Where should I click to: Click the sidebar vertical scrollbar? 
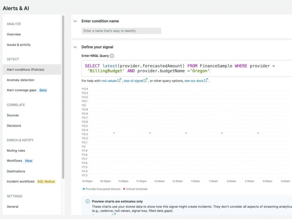coord(63,97)
